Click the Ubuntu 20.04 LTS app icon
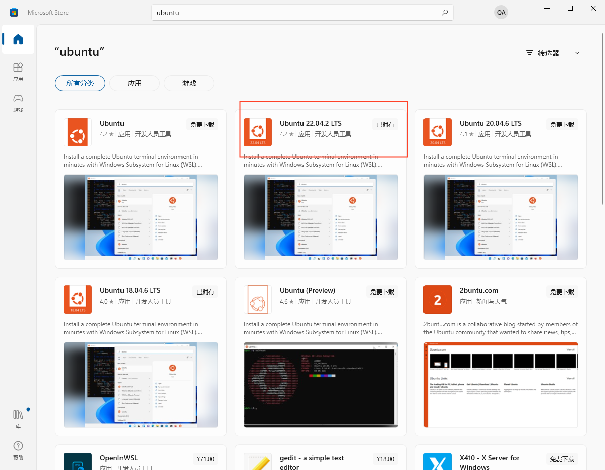605x470 pixels. click(438, 132)
